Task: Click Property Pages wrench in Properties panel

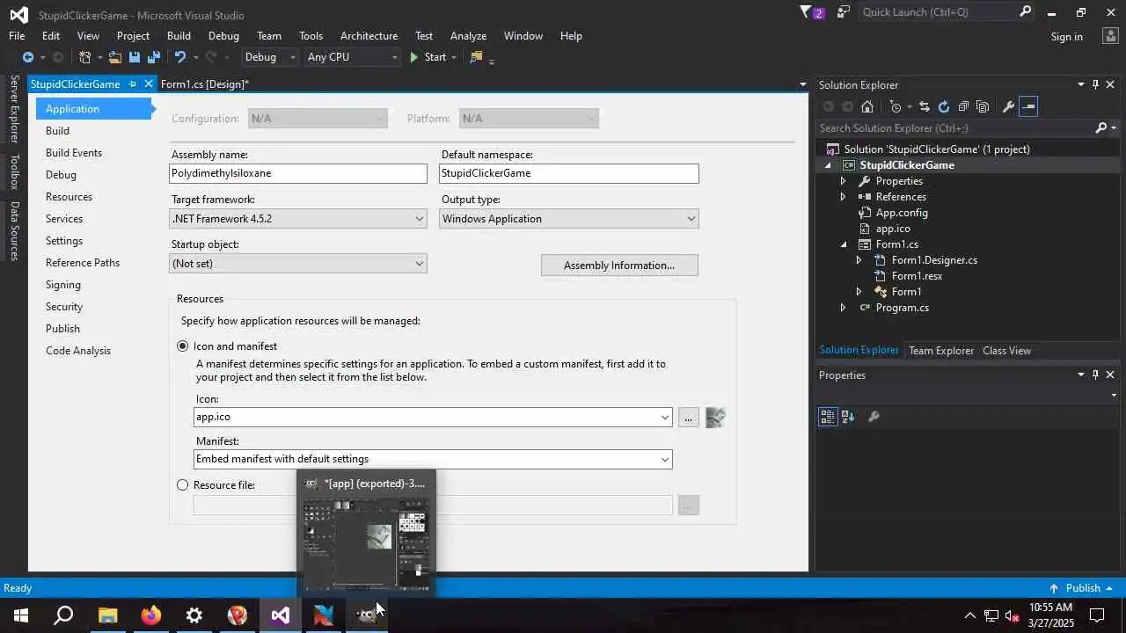Action: tap(874, 417)
